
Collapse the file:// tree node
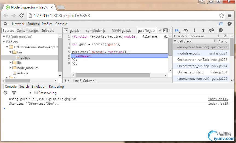tap(4, 42)
